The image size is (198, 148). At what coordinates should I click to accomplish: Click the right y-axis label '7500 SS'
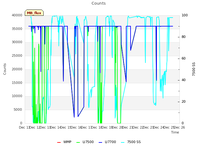[x=194, y=69]
